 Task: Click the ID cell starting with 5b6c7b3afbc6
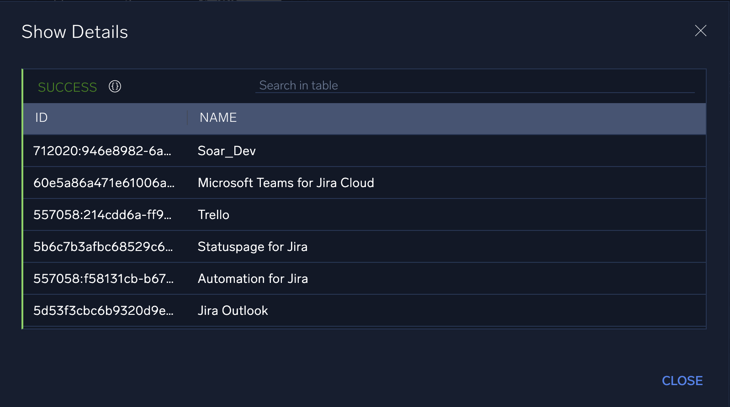[x=103, y=247]
